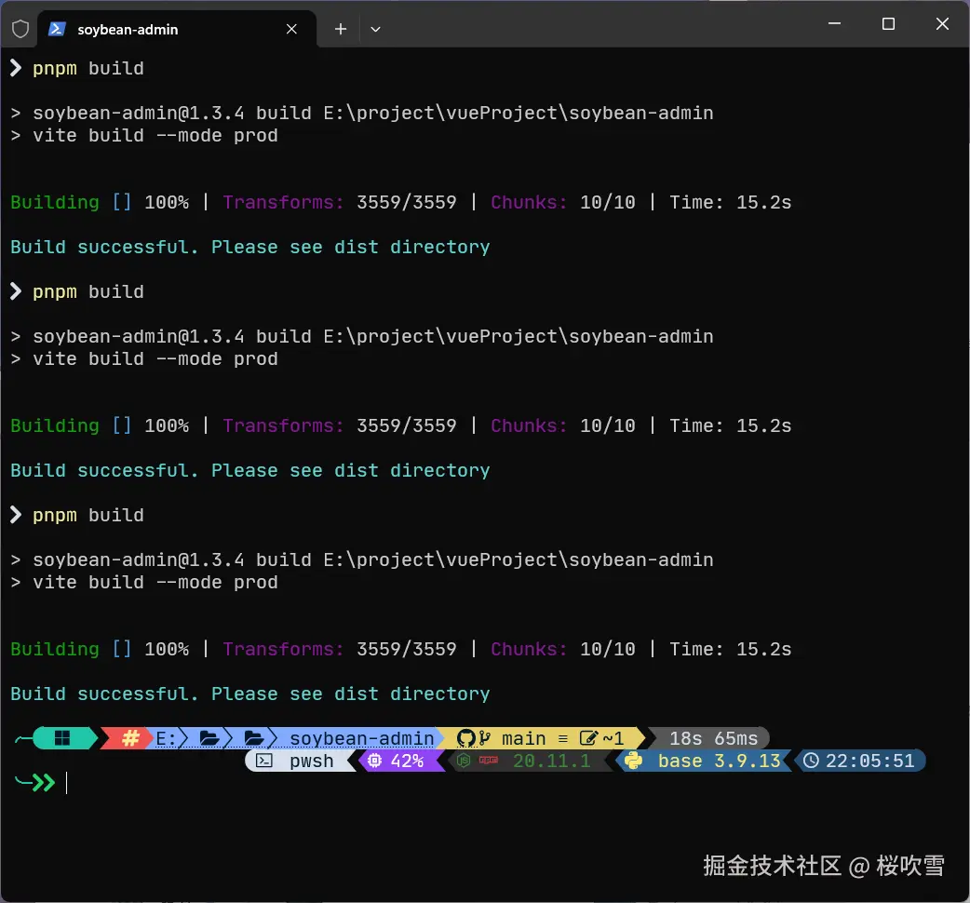Click the main branch name in prompt
This screenshot has width=970, height=903.
click(523, 738)
